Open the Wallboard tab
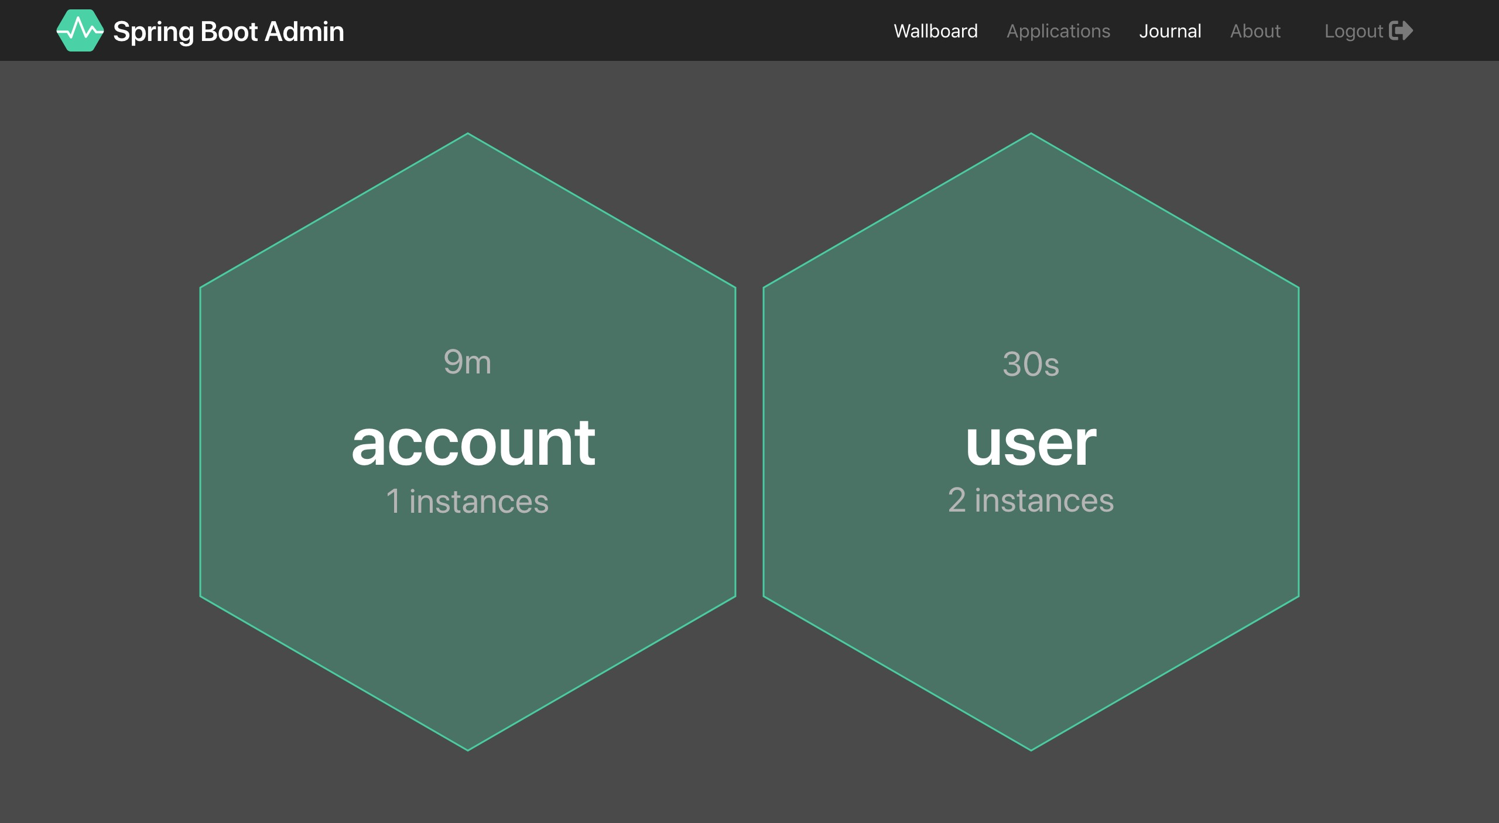 pos(935,31)
